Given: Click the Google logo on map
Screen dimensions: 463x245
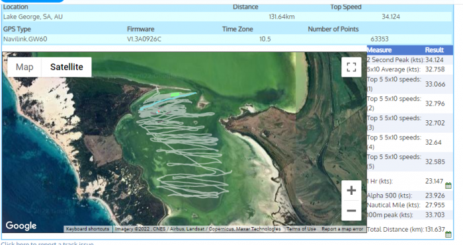Looking at the screenshot, I should click(x=21, y=226).
